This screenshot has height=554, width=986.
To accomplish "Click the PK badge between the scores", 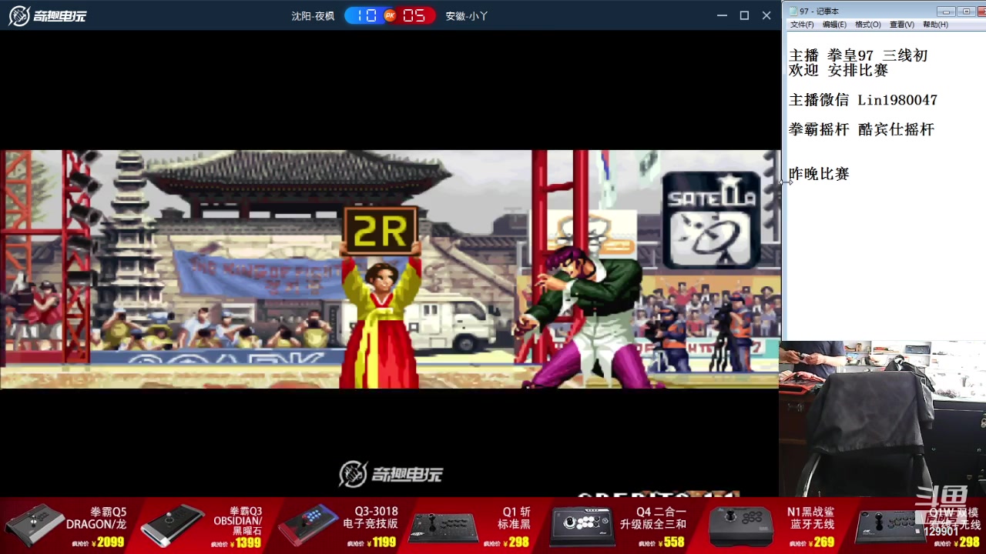I will 390,15.
